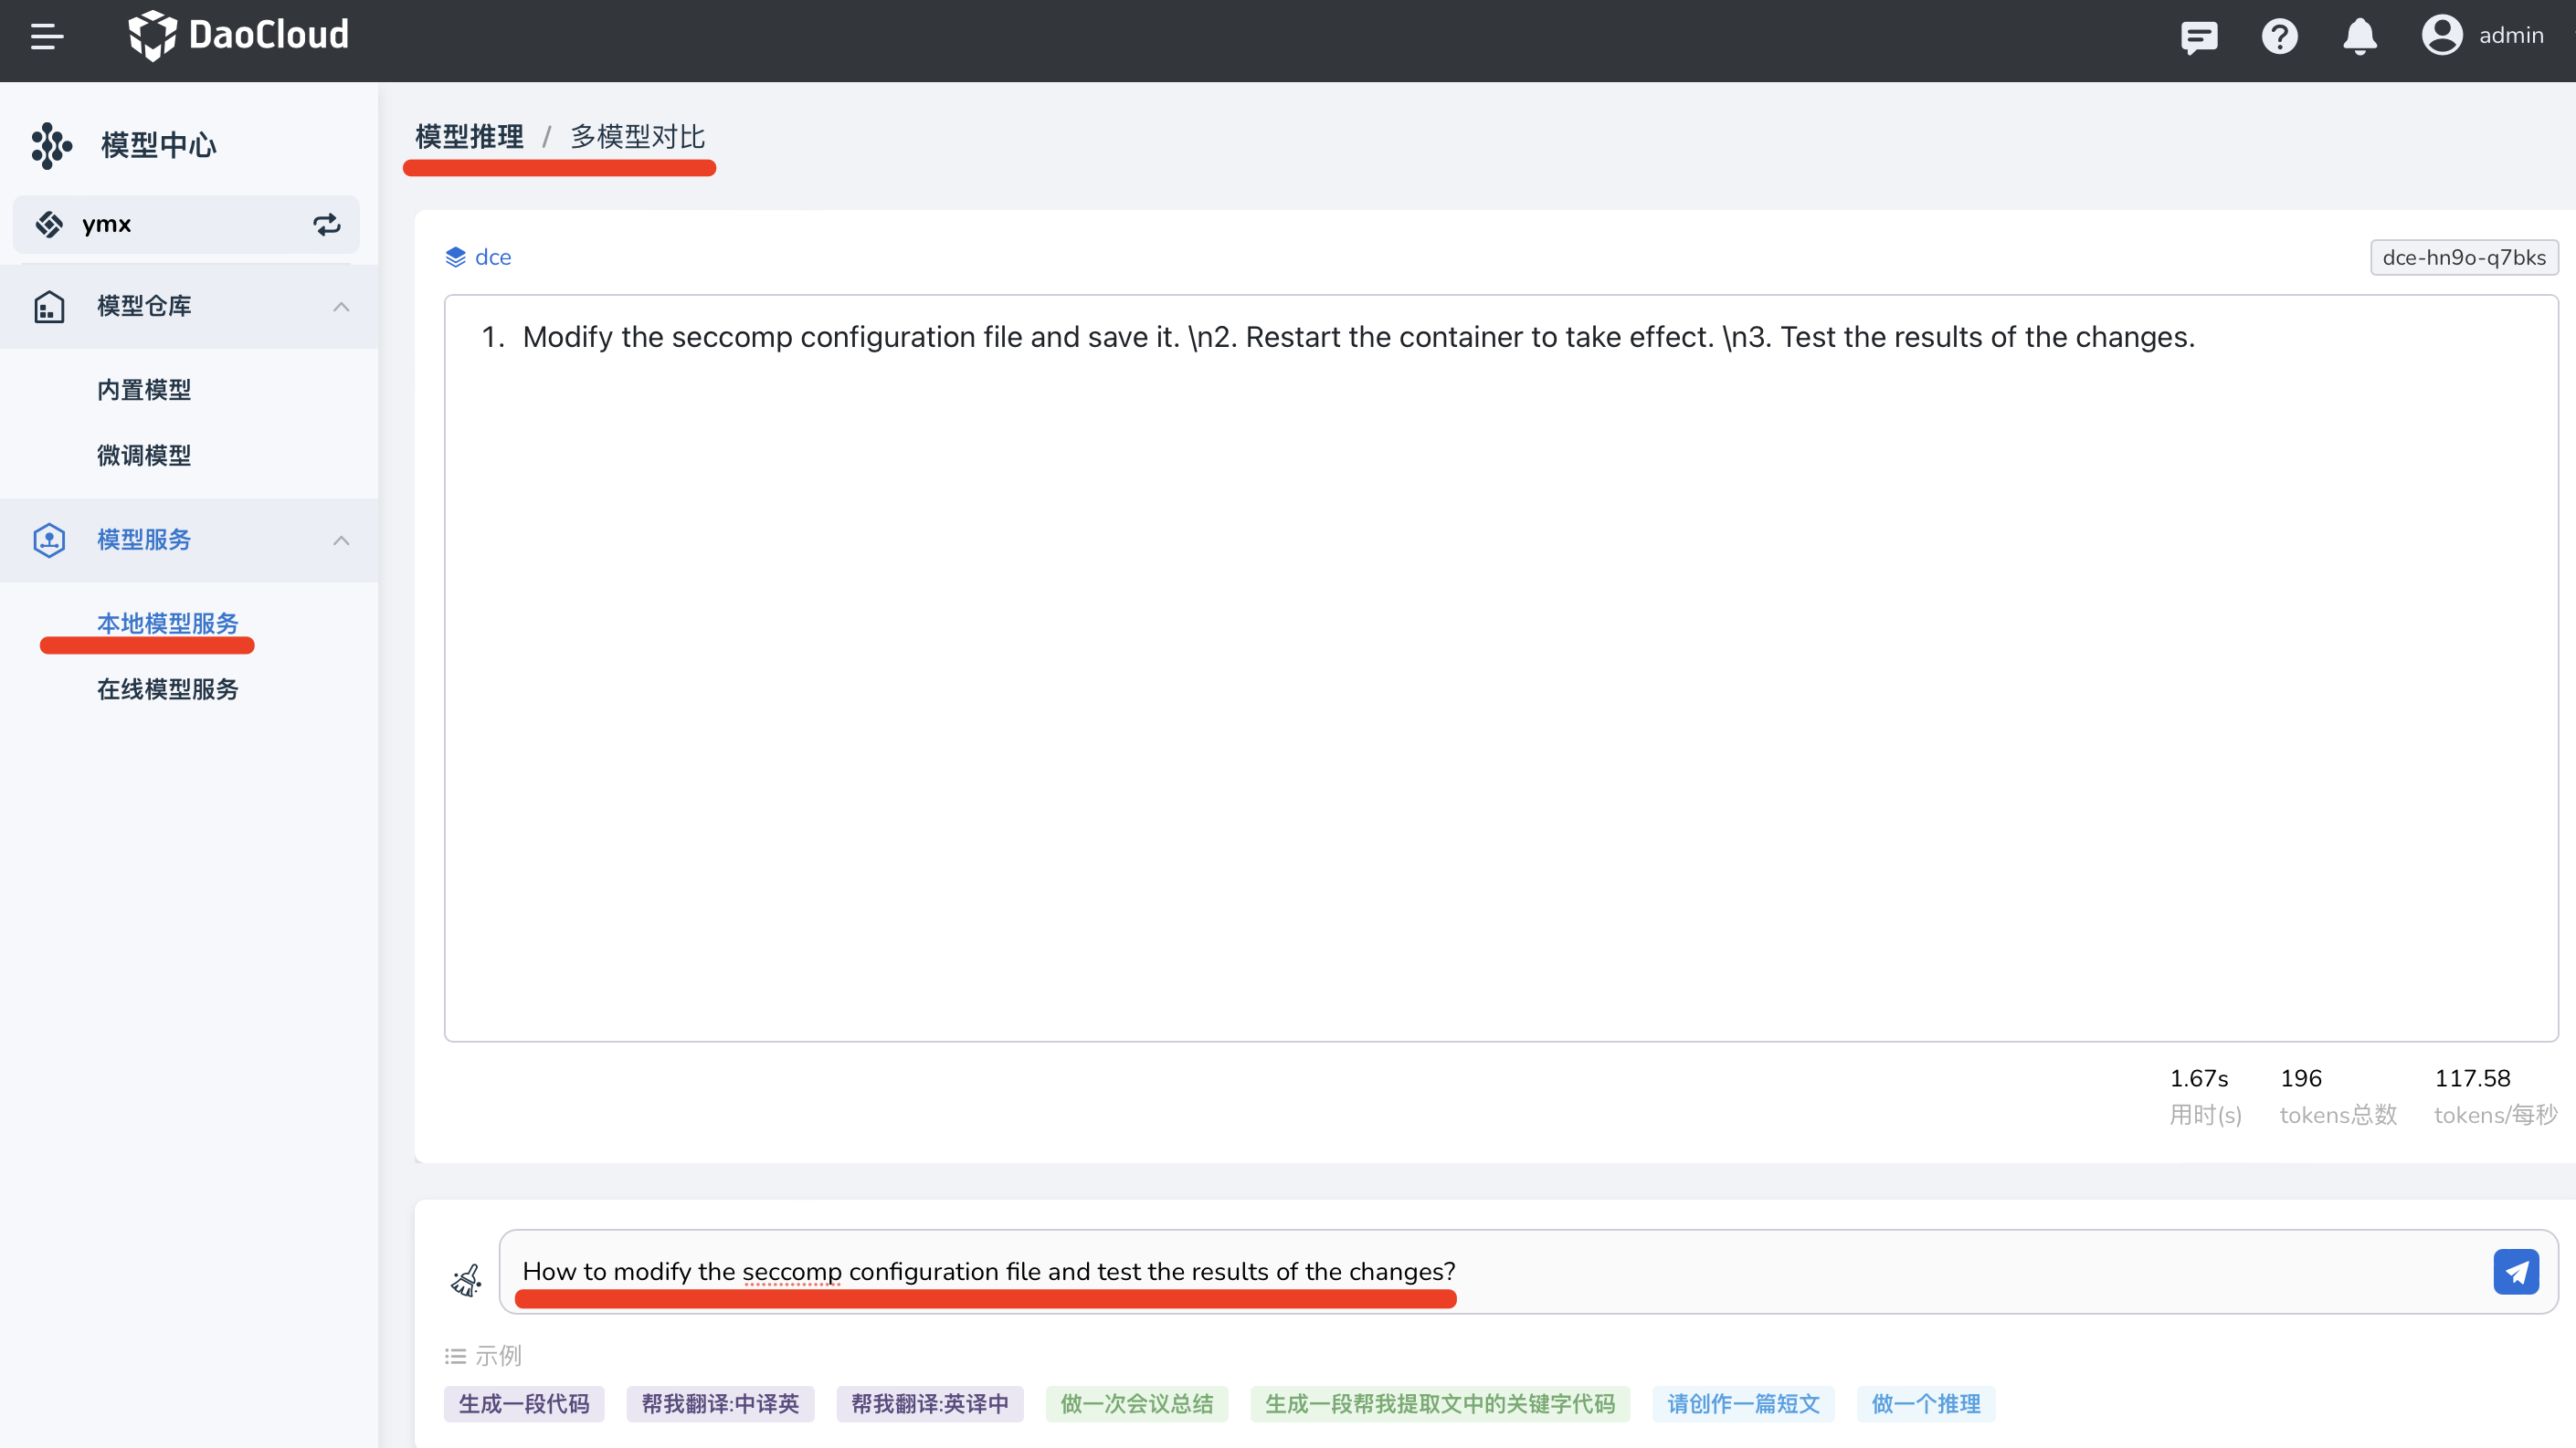Screen dimensions: 2576x1448
Task: Switch workspace with the ymx swap icon
Action: 327,225
